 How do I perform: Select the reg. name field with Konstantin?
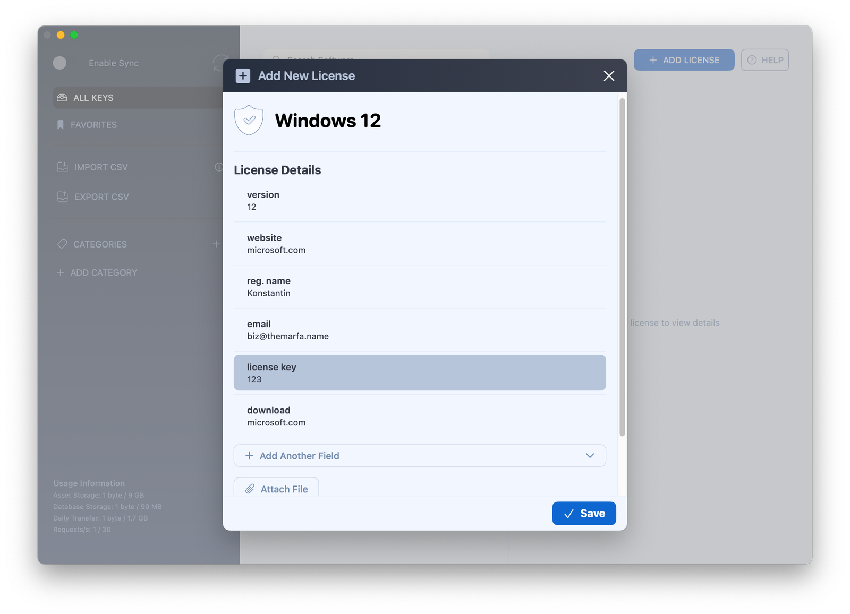[x=420, y=287]
